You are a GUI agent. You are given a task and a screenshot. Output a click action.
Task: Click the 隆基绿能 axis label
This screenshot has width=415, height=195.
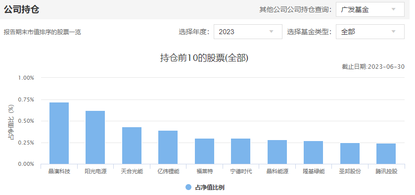click(314, 171)
